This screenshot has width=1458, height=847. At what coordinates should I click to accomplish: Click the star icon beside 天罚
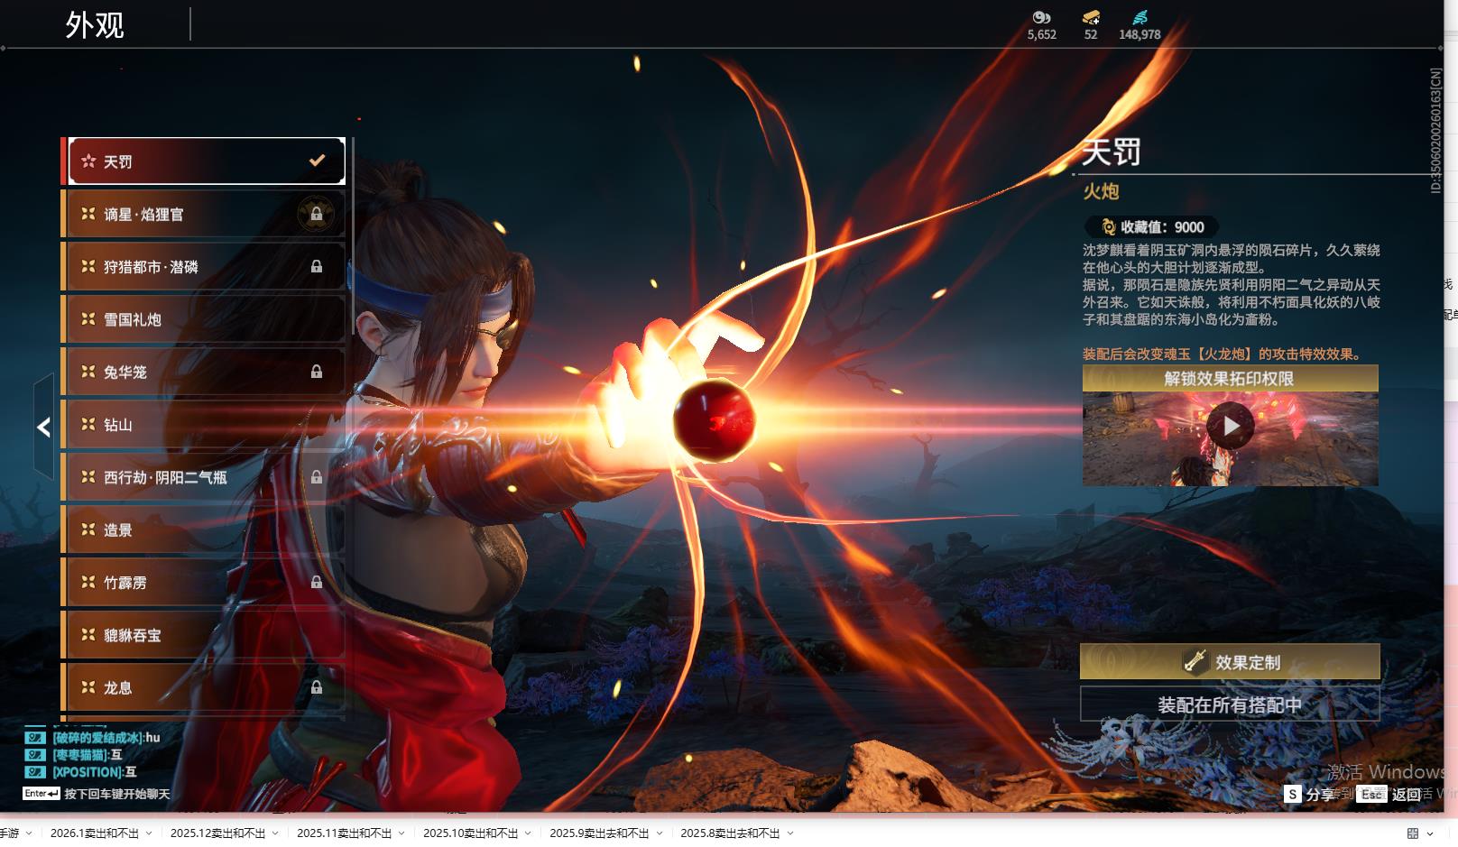(x=88, y=161)
